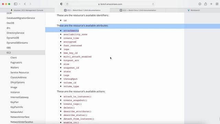Click the id identifier link
The image size is (220, 124).
[65, 21]
